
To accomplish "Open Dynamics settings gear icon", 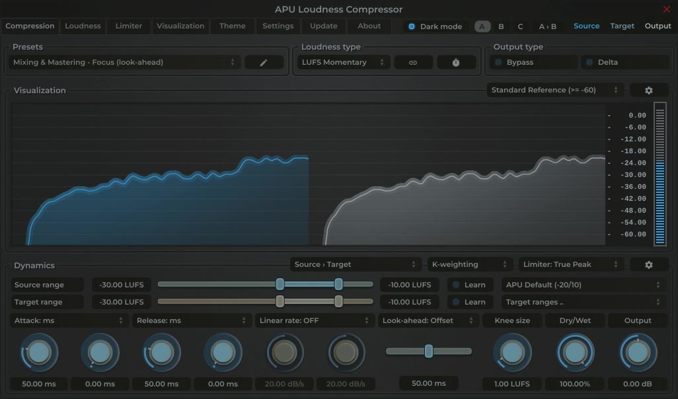I will 649,264.
